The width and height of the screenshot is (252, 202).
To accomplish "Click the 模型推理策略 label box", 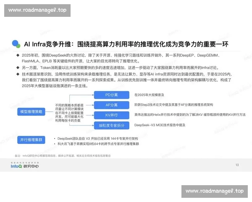I will (31, 112).
